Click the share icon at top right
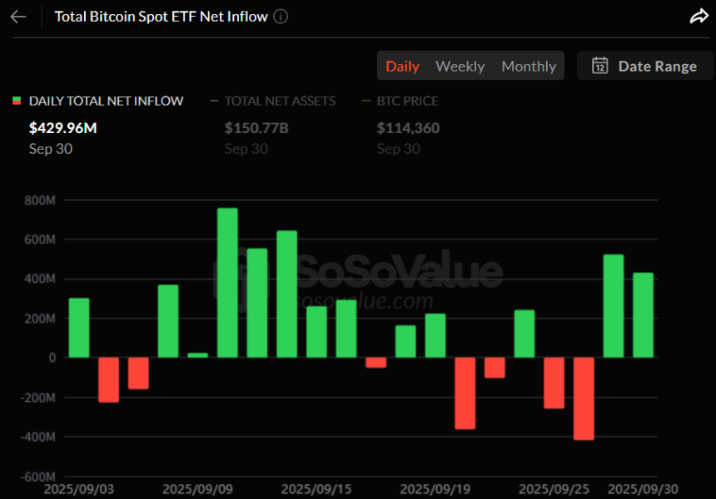Viewport: 716px width, 499px height. pyautogui.click(x=700, y=15)
